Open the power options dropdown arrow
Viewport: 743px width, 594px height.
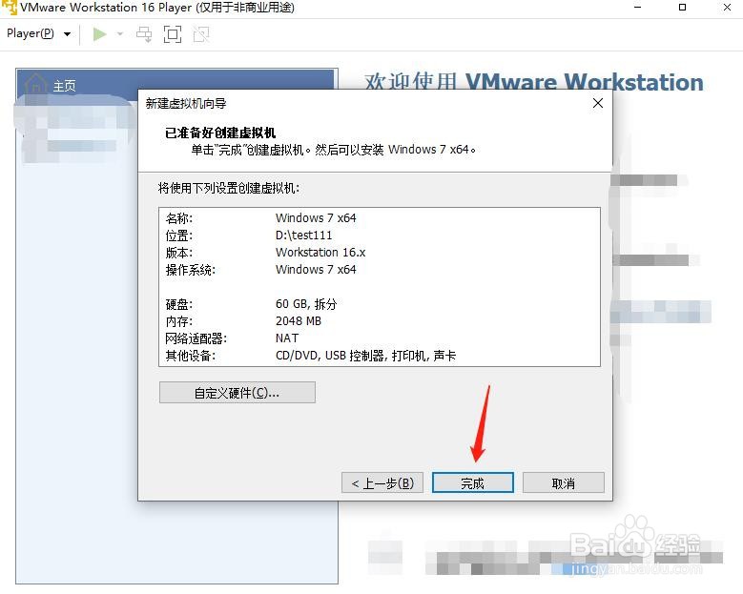(x=120, y=34)
